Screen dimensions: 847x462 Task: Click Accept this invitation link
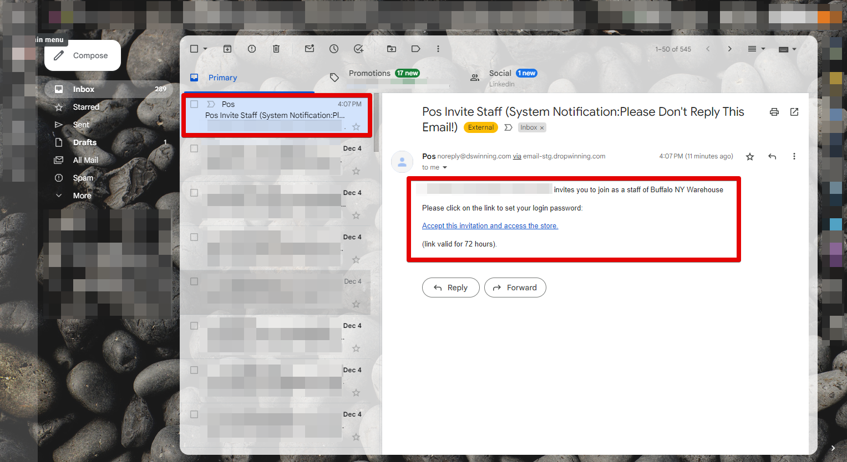pos(490,225)
